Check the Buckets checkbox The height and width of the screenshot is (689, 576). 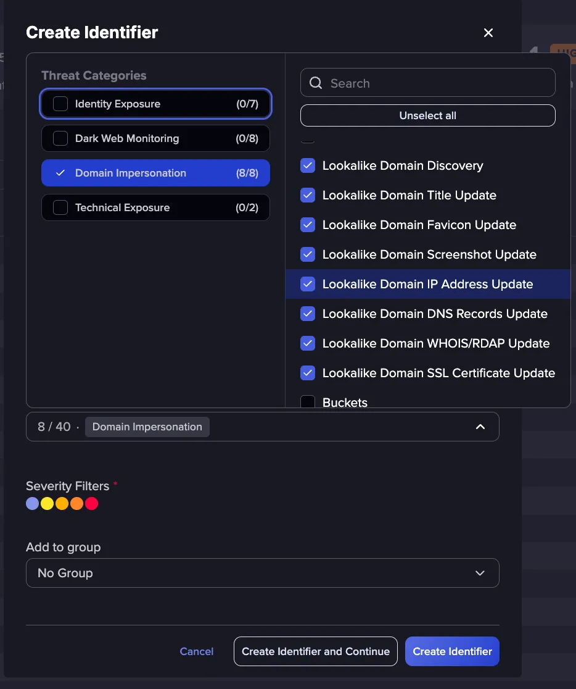(308, 402)
